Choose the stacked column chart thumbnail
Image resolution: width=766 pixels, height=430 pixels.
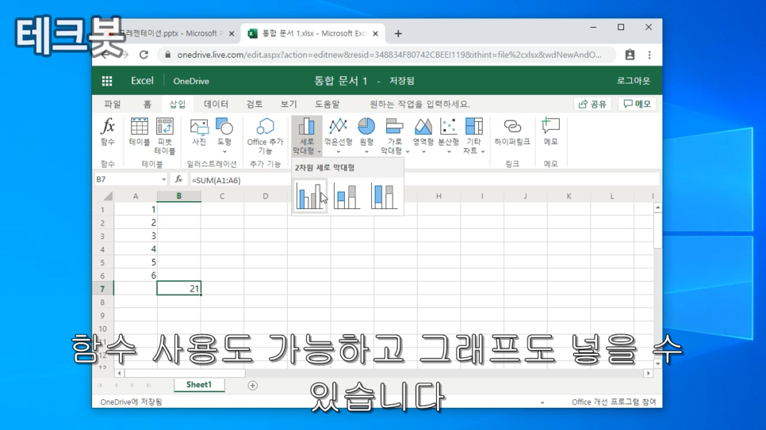pos(347,196)
